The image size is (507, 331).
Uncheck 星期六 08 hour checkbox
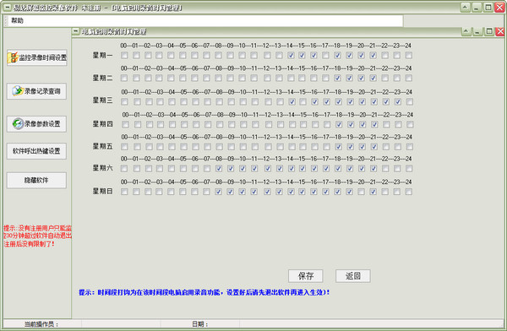[219, 168]
